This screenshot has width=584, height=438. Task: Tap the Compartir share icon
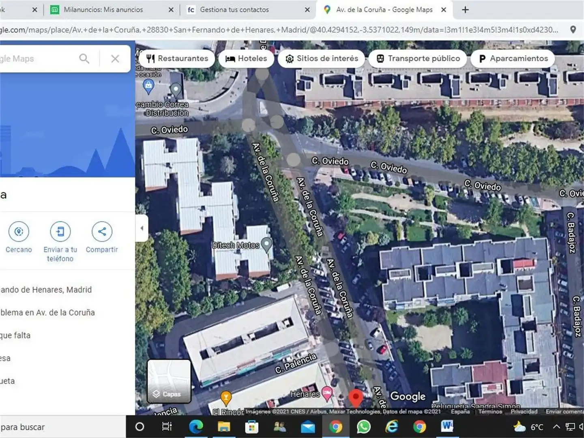[102, 232]
